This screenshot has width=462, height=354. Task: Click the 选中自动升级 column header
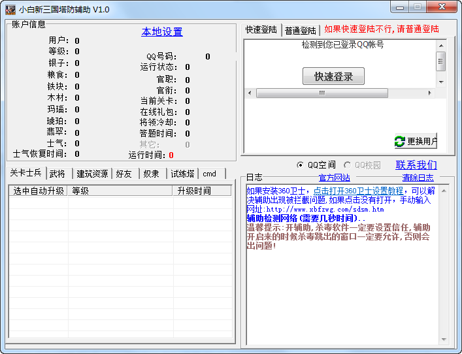coord(39,191)
